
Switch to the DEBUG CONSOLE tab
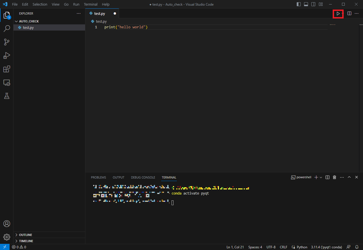click(x=143, y=177)
